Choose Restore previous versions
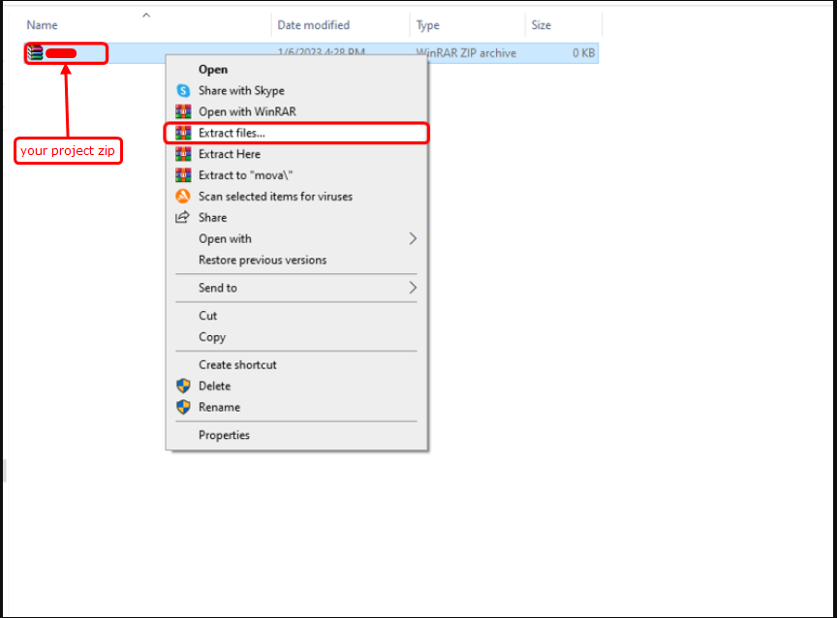The image size is (837, 618). pos(263,260)
